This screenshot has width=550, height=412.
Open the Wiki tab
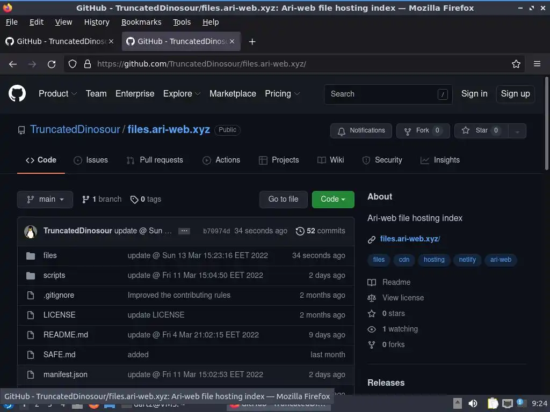click(x=330, y=160)
